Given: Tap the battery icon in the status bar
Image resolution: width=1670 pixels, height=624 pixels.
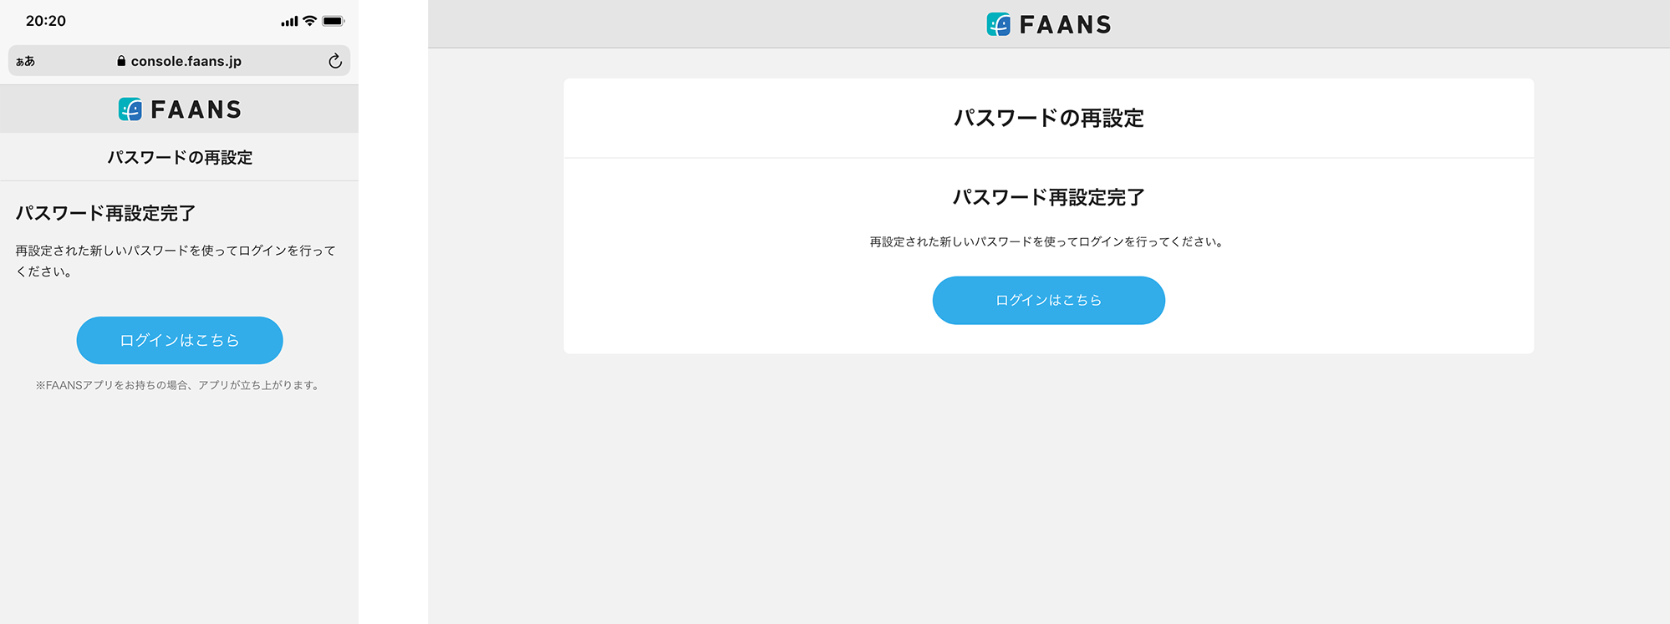Looking at the screenshot, I should [x=333, y=19].
